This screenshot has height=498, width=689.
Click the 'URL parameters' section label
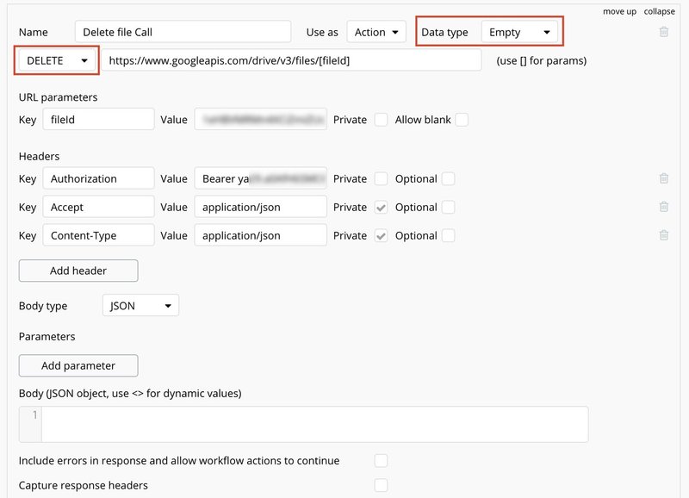click(58, 97)
